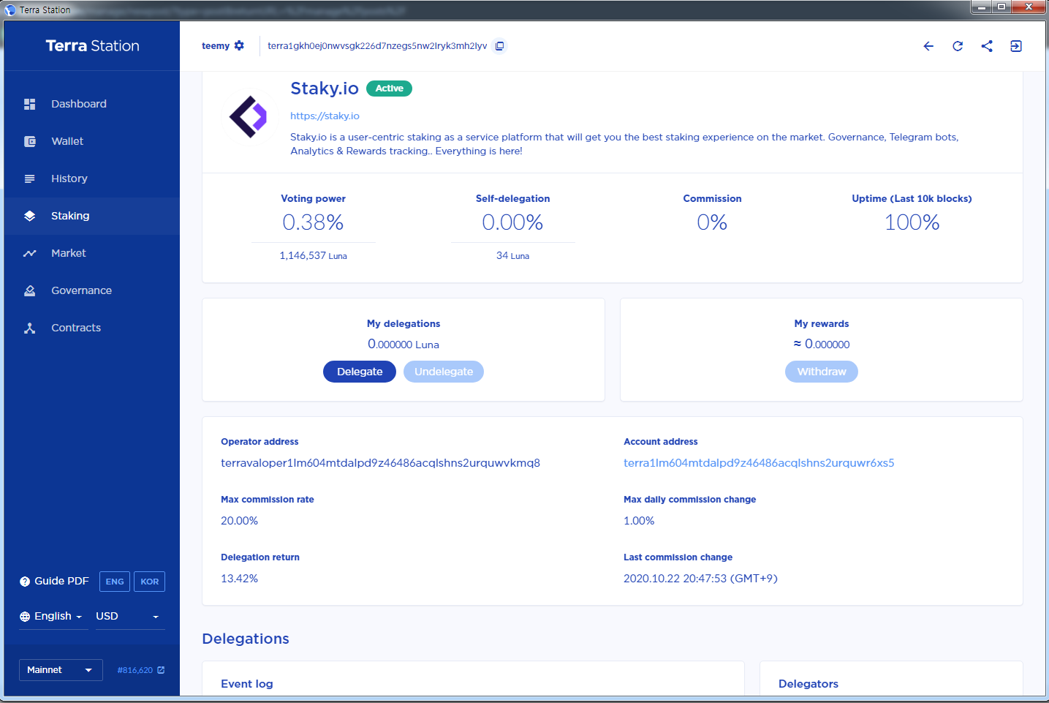Screen dimensions: 1049x703
Task: Click the Dashboard grid icon in sidebar
Action: point(30,104)
